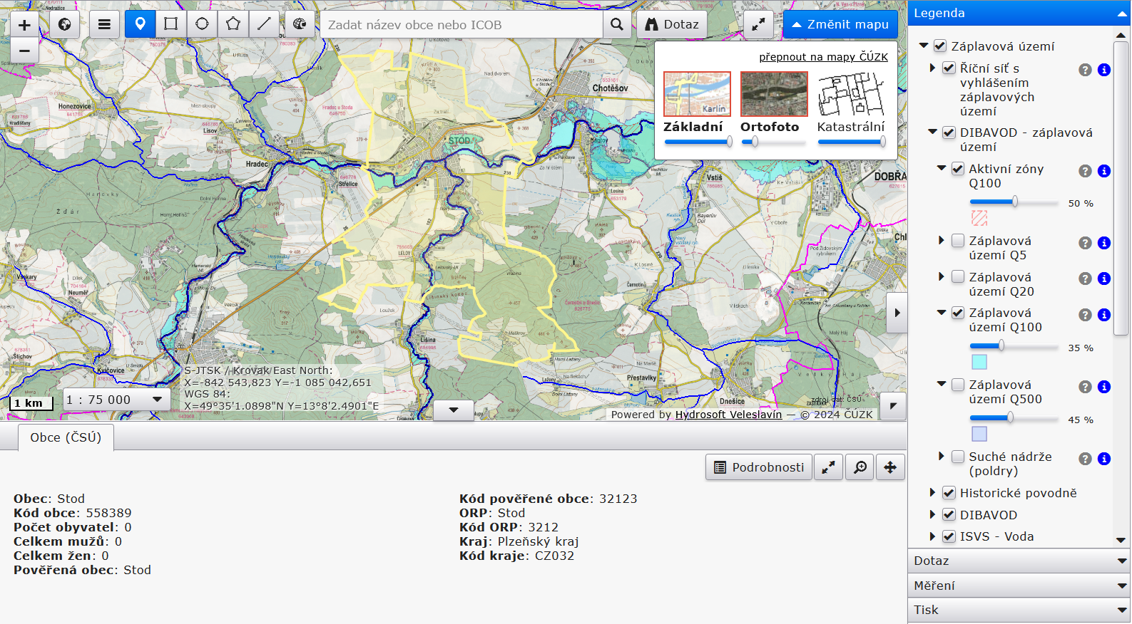Open info for Záplavová území Q20

pos(1104,279)
